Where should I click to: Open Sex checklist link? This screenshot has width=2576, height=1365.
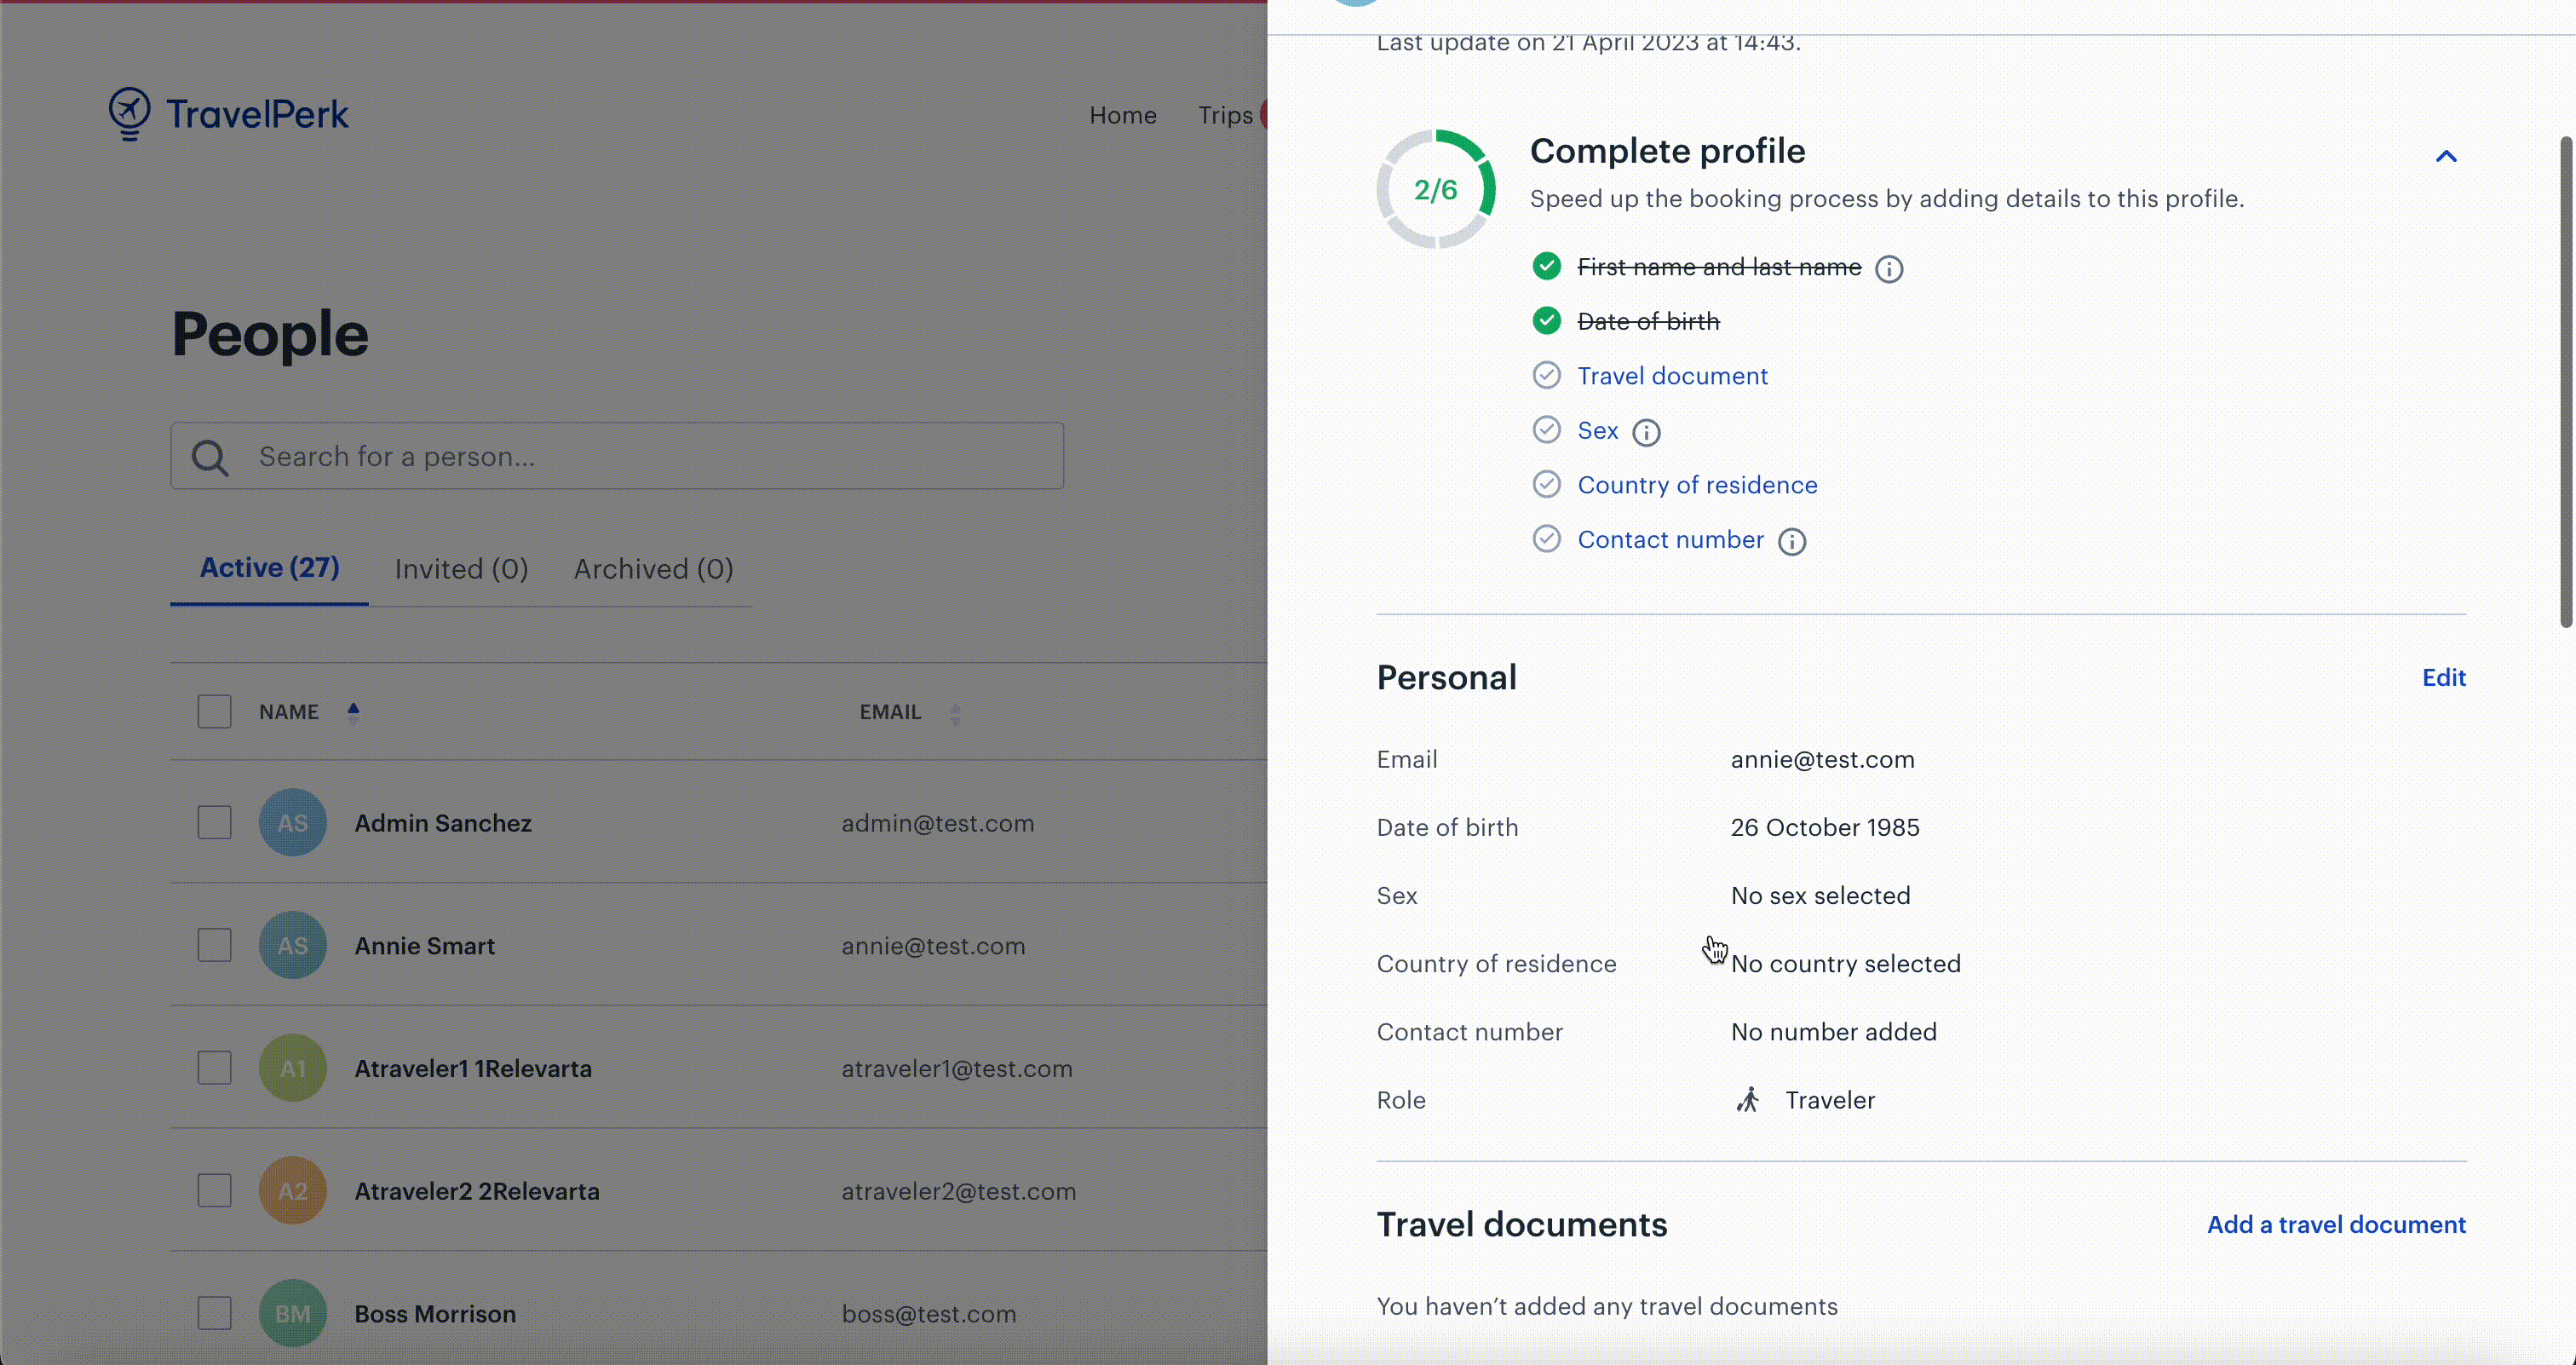tap(1597, 431)
